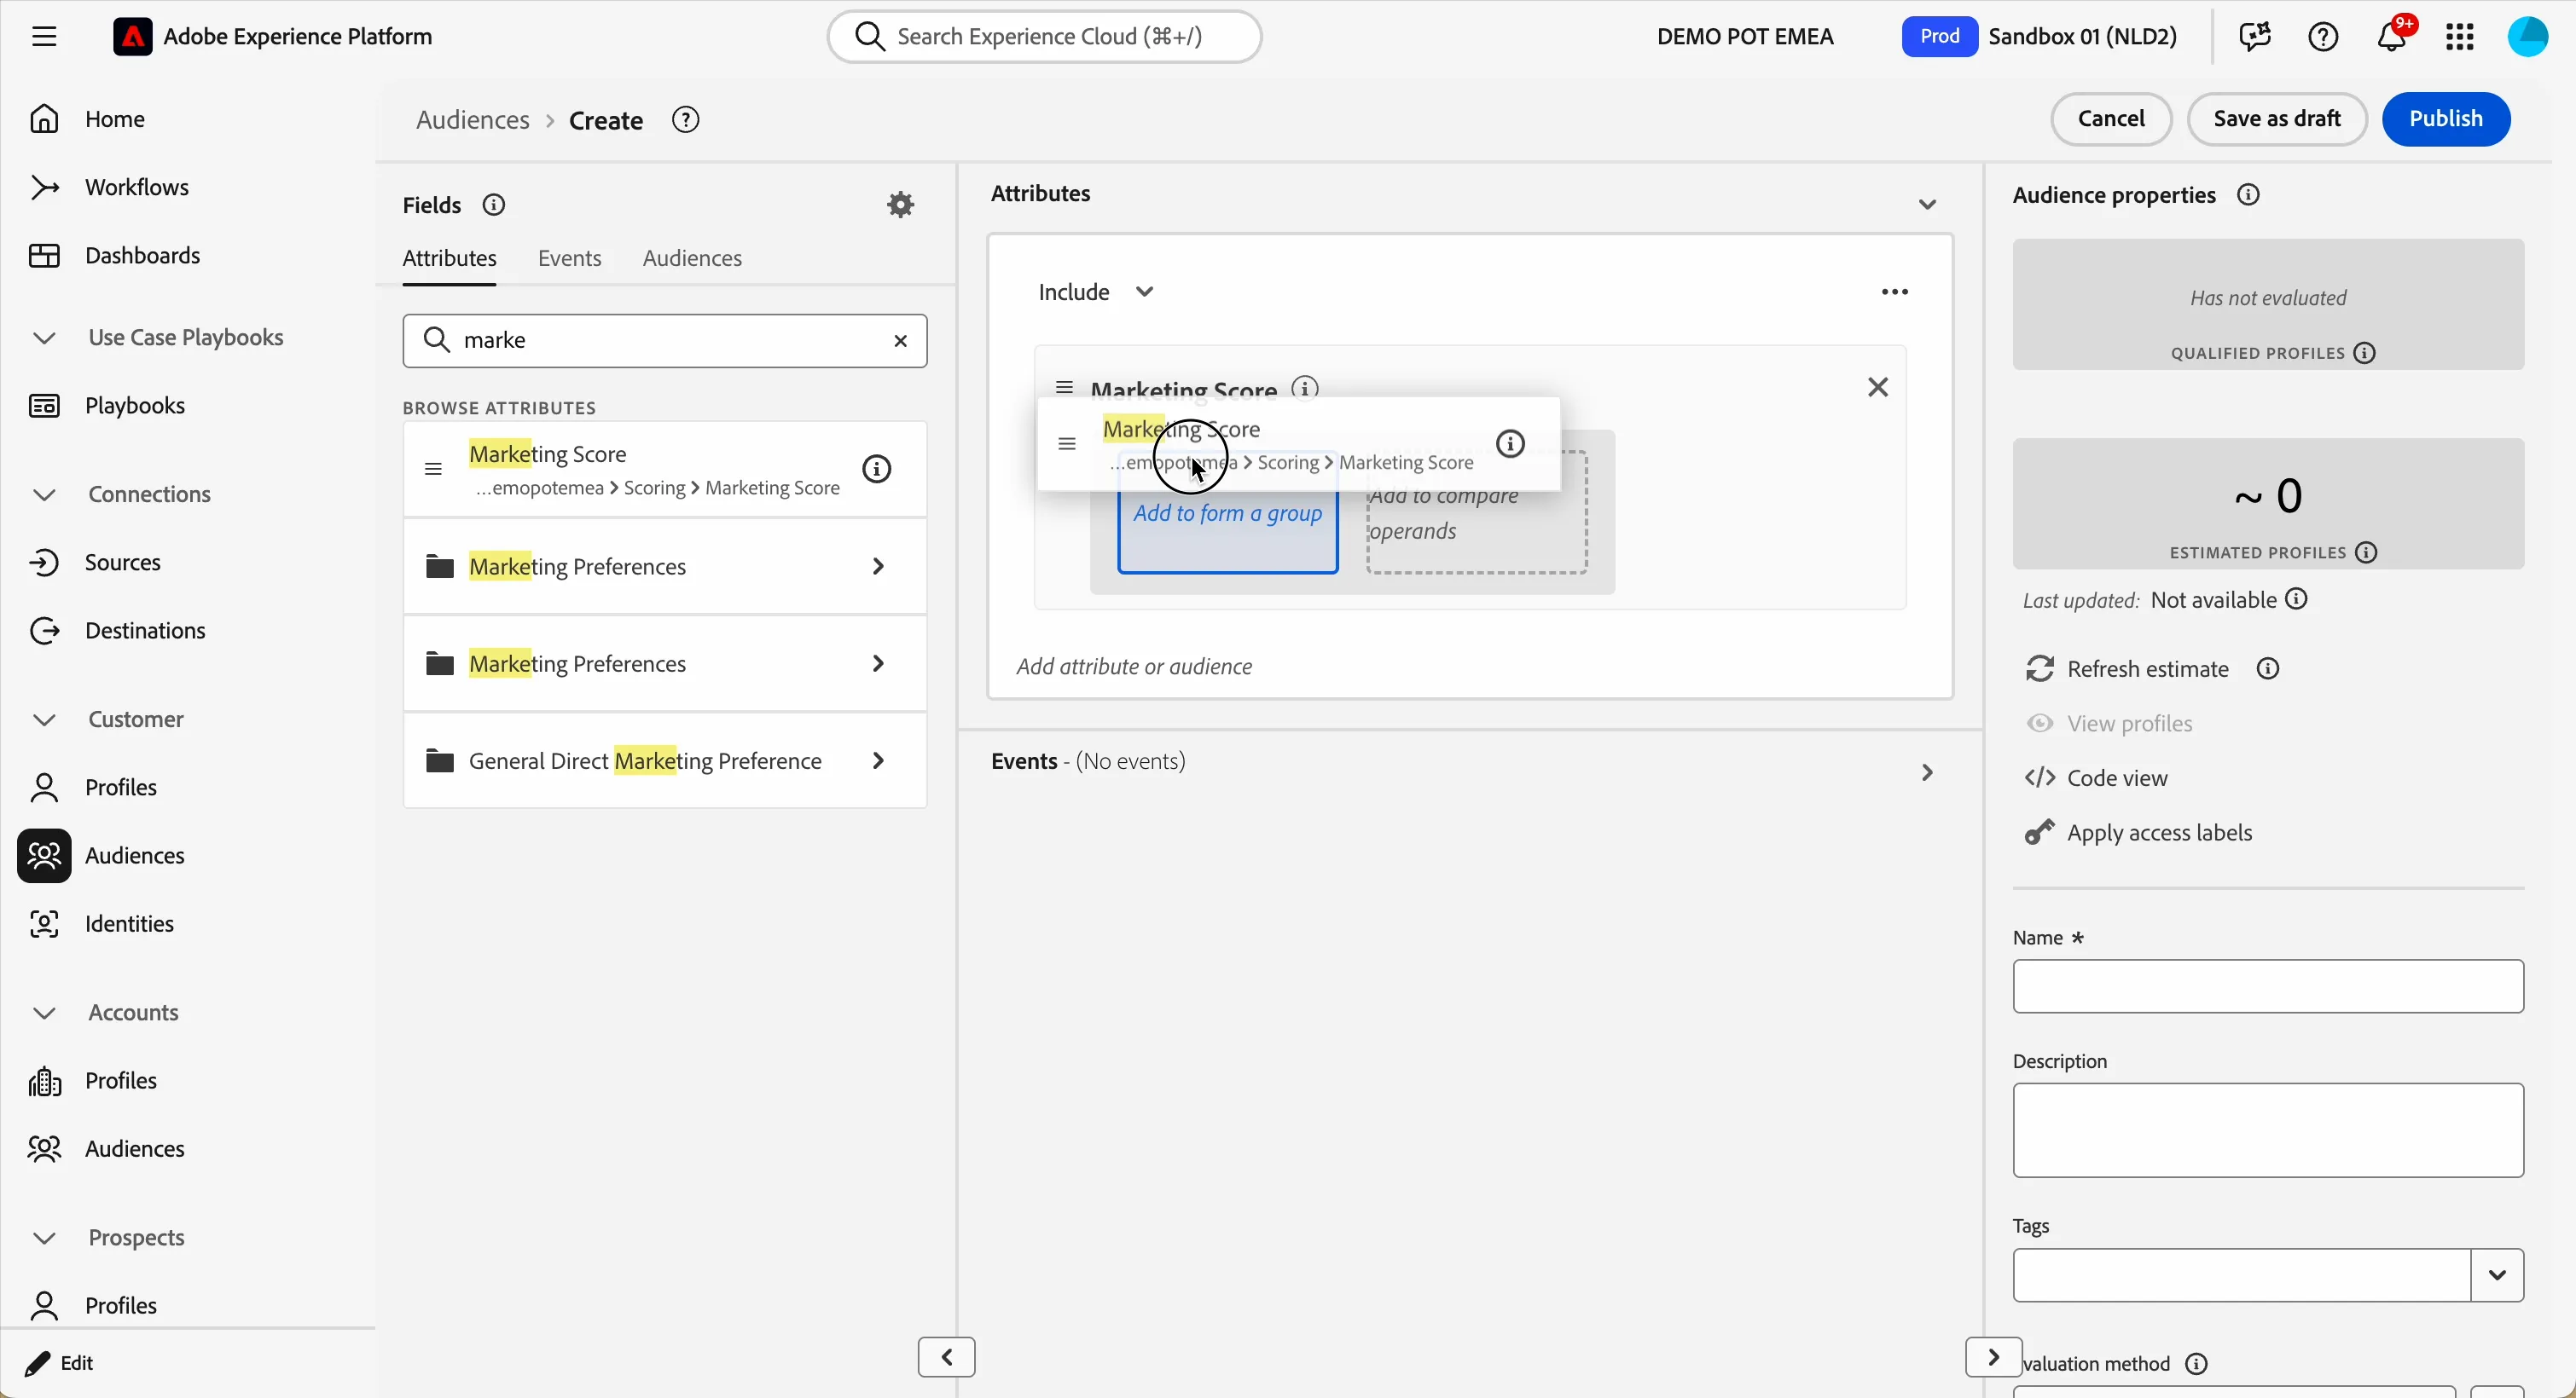The height and width of the screenshot is (1398, 2576).
Task: Open the feedback chat icon
Action: pyautogui.click(x=2254, y=37)
